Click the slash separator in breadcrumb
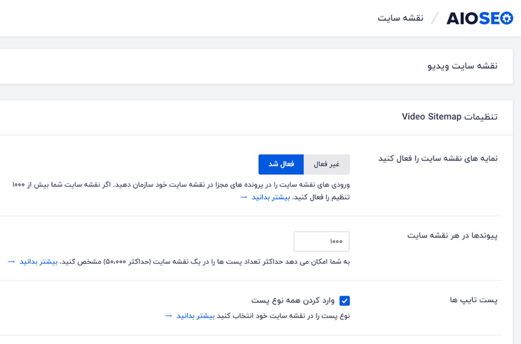Viewport: 521px width, 344px height. 435,18
